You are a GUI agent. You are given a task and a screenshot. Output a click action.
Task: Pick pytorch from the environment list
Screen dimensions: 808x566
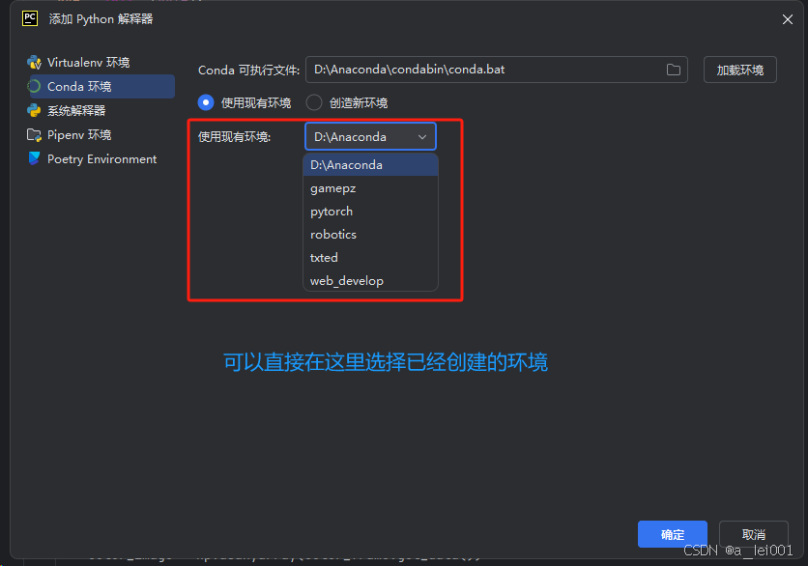(x=370, y=212)
